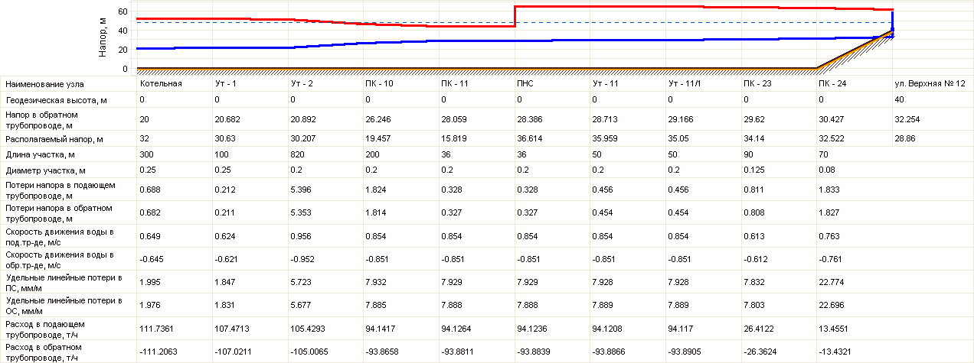Viewport: 974px width, 363px height.
Task: Select the 'Котельная' node column header
Action: (x=160, y=83)
